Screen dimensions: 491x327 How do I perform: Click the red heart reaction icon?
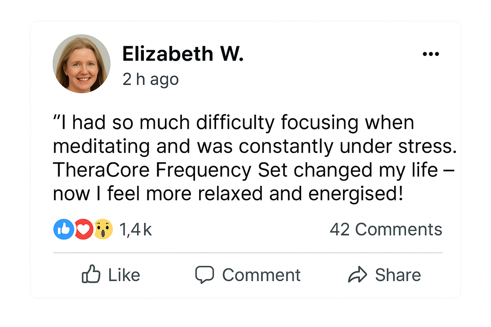83,229
